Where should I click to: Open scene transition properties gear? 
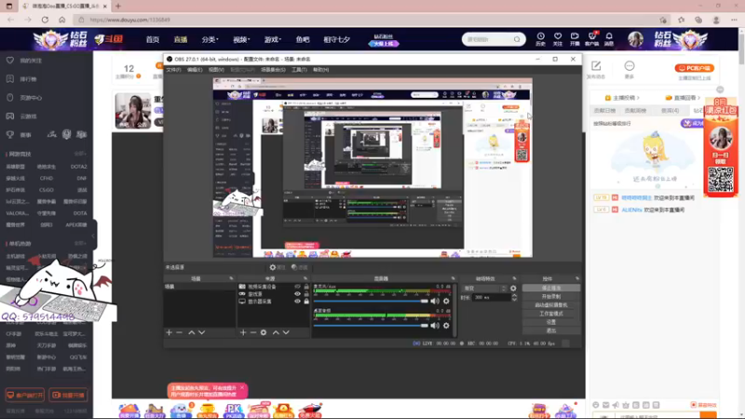coord(513,289)
